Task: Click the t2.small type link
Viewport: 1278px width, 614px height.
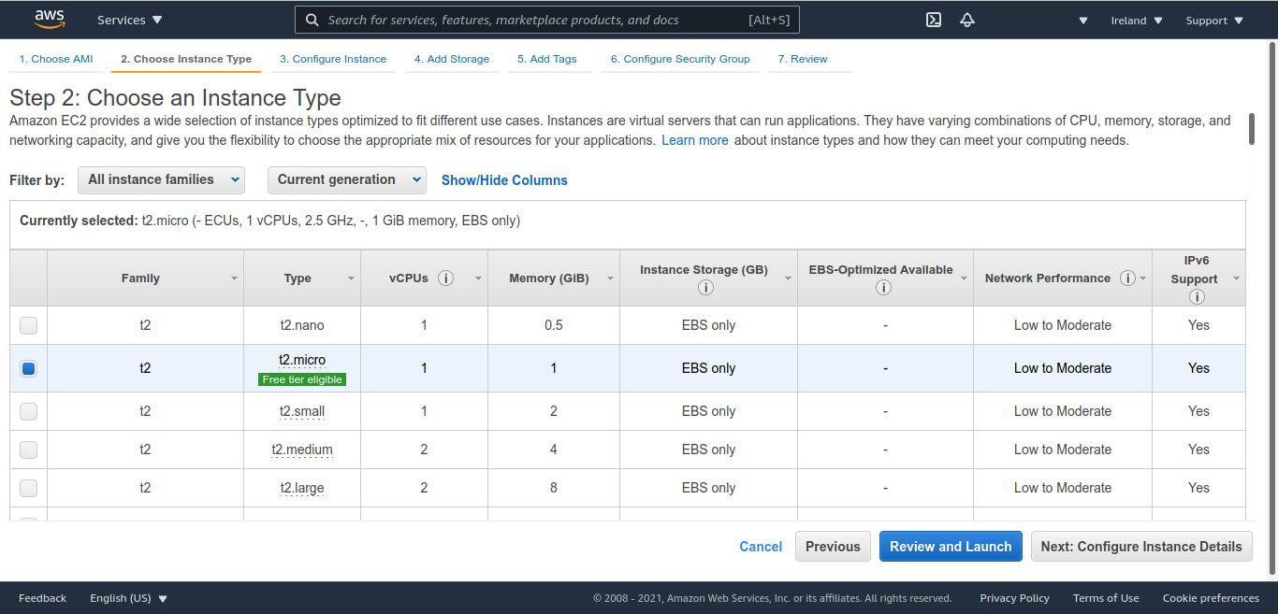Action: (302, 411)
